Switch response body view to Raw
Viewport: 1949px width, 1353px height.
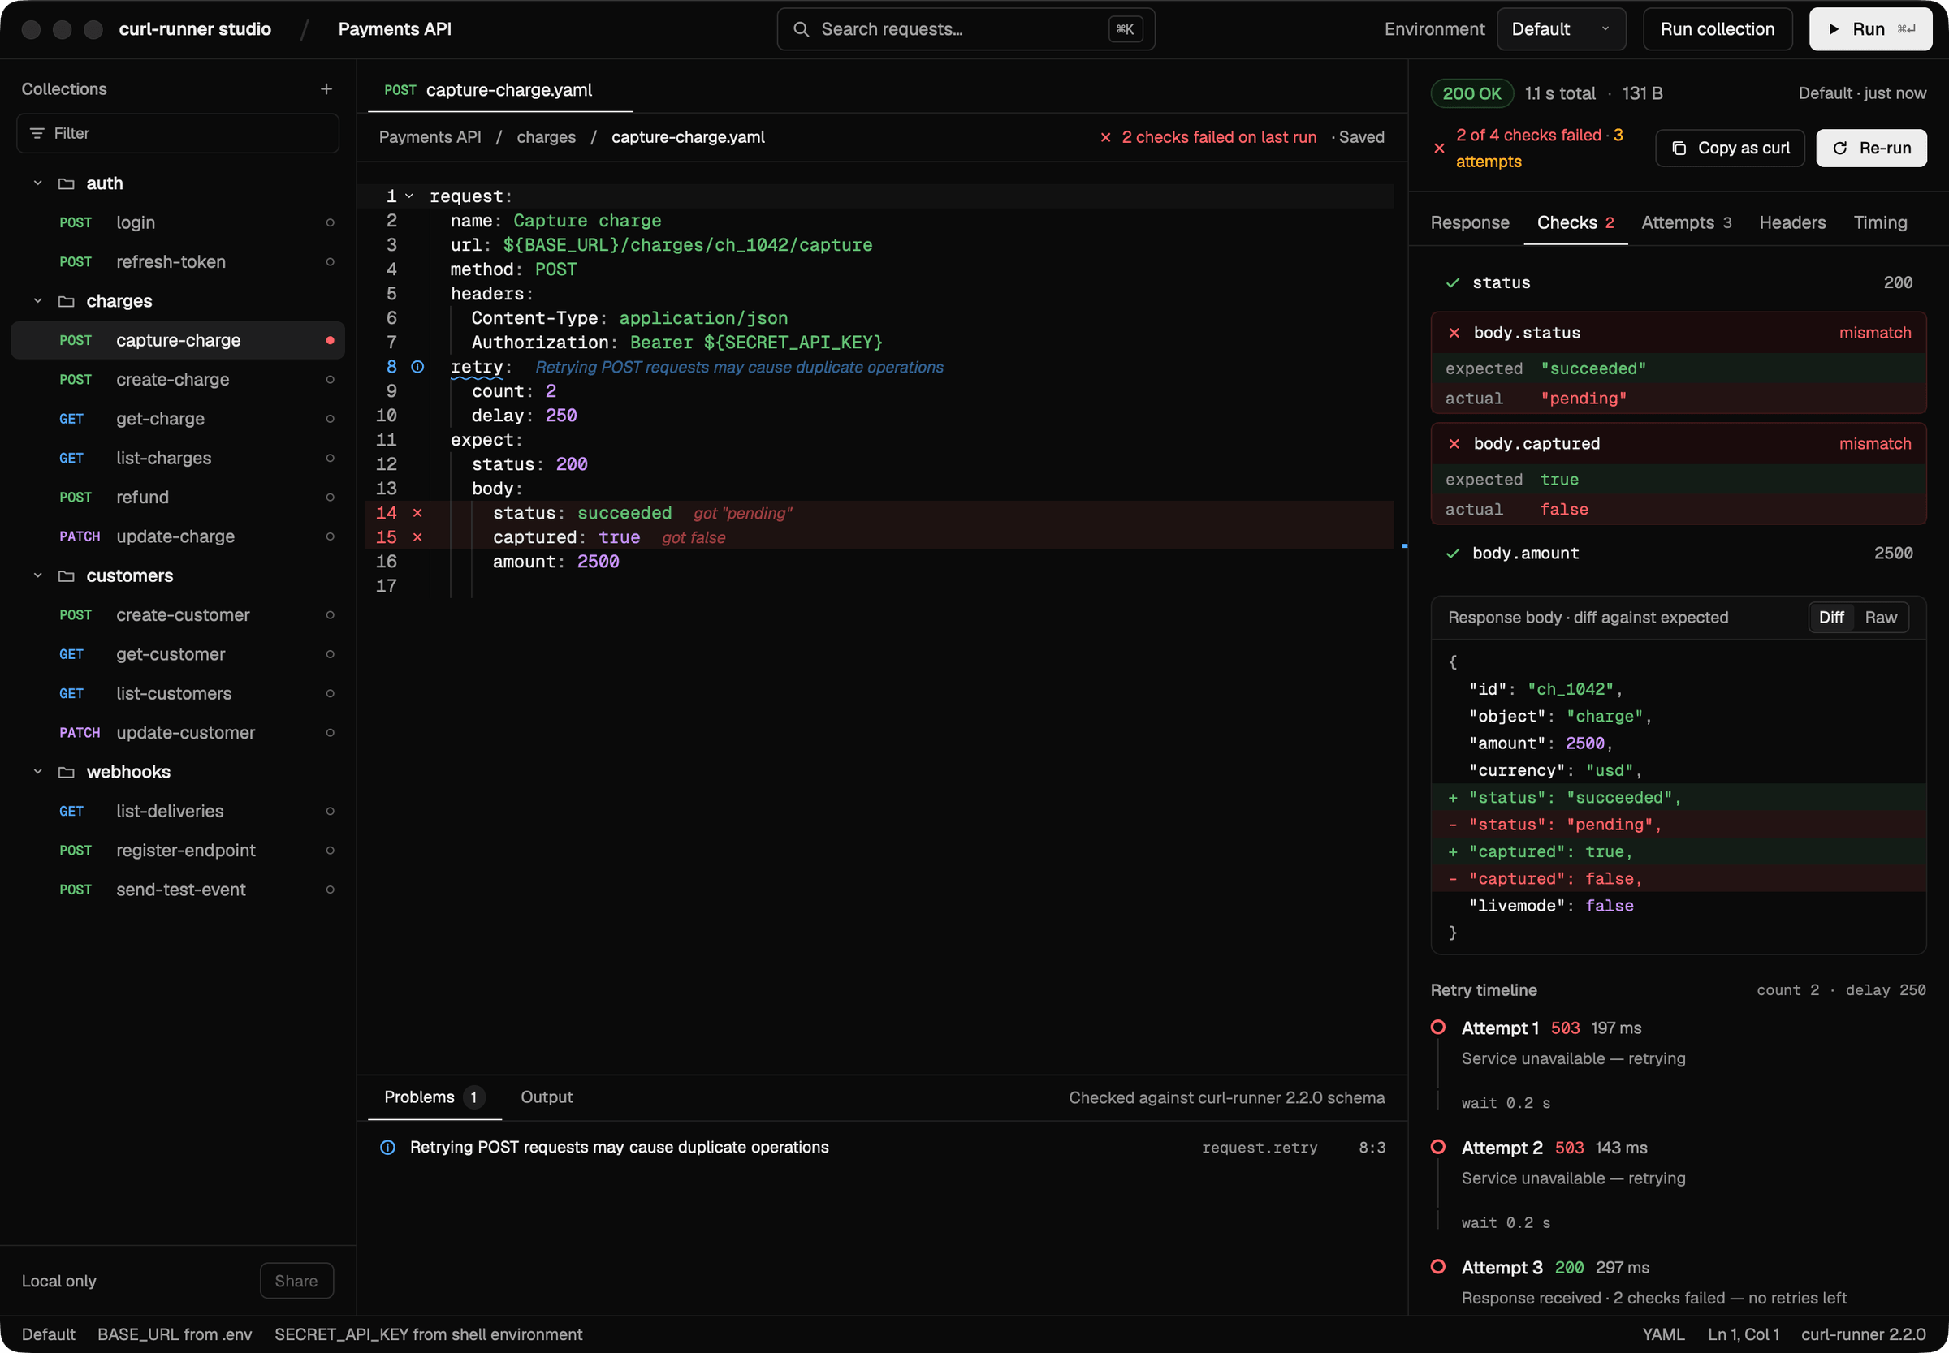[1880, 617]
